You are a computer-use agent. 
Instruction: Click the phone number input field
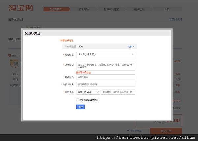(118, 92)
